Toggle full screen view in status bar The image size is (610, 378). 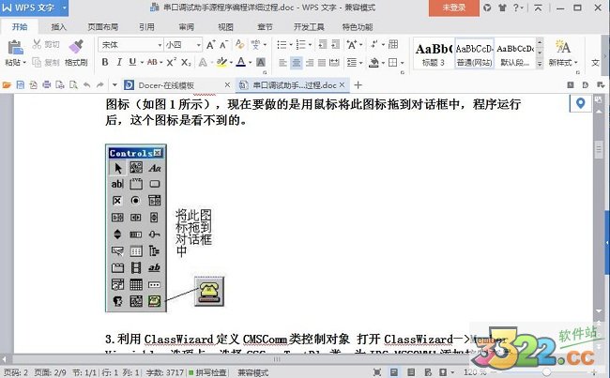point(377,372)
